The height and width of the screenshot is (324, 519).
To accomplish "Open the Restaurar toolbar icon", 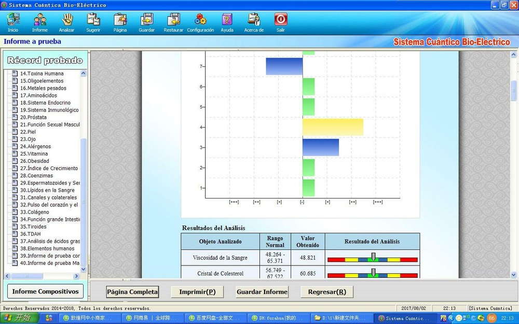I will 173,20.
